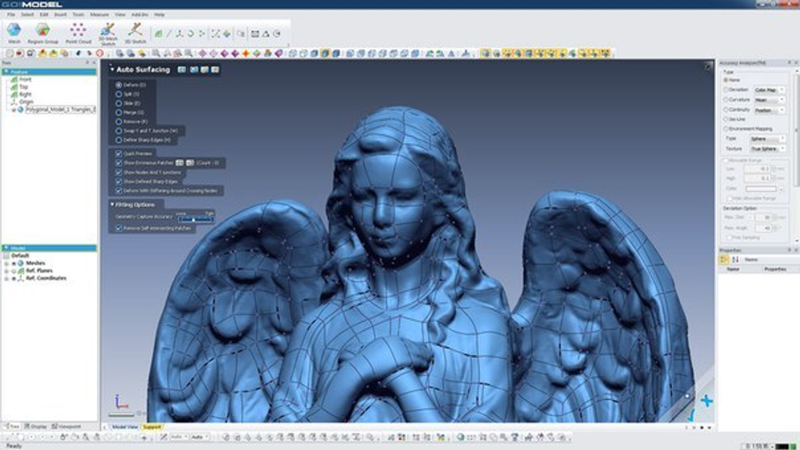Click the circle measure icon in top toolbar

pos(277,34)
